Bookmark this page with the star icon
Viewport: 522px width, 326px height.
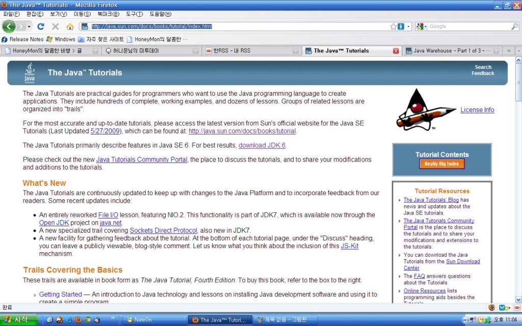click(x=393, y=26)
